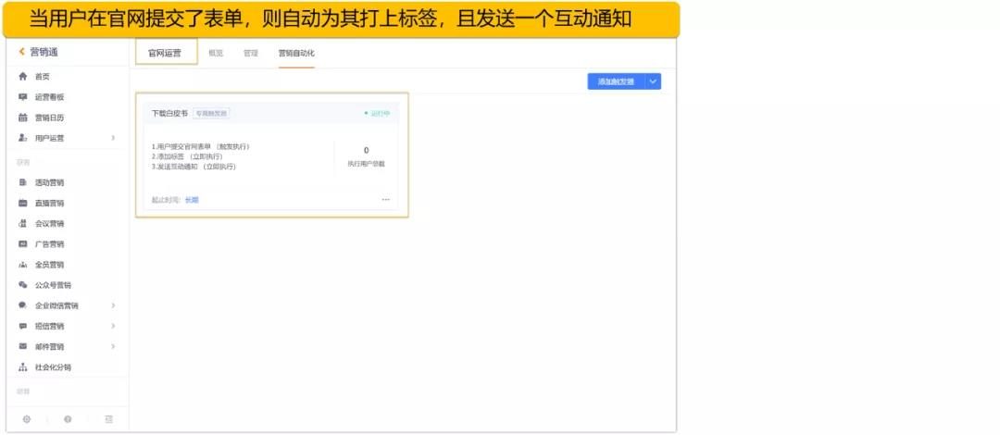
Task: Go back using the 营销通 chevron icon
Action: 21,53
